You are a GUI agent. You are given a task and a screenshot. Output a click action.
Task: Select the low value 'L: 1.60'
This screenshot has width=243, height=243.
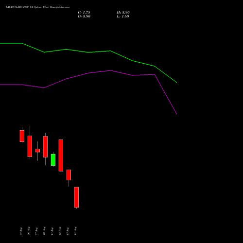click(x=123, y=17)
